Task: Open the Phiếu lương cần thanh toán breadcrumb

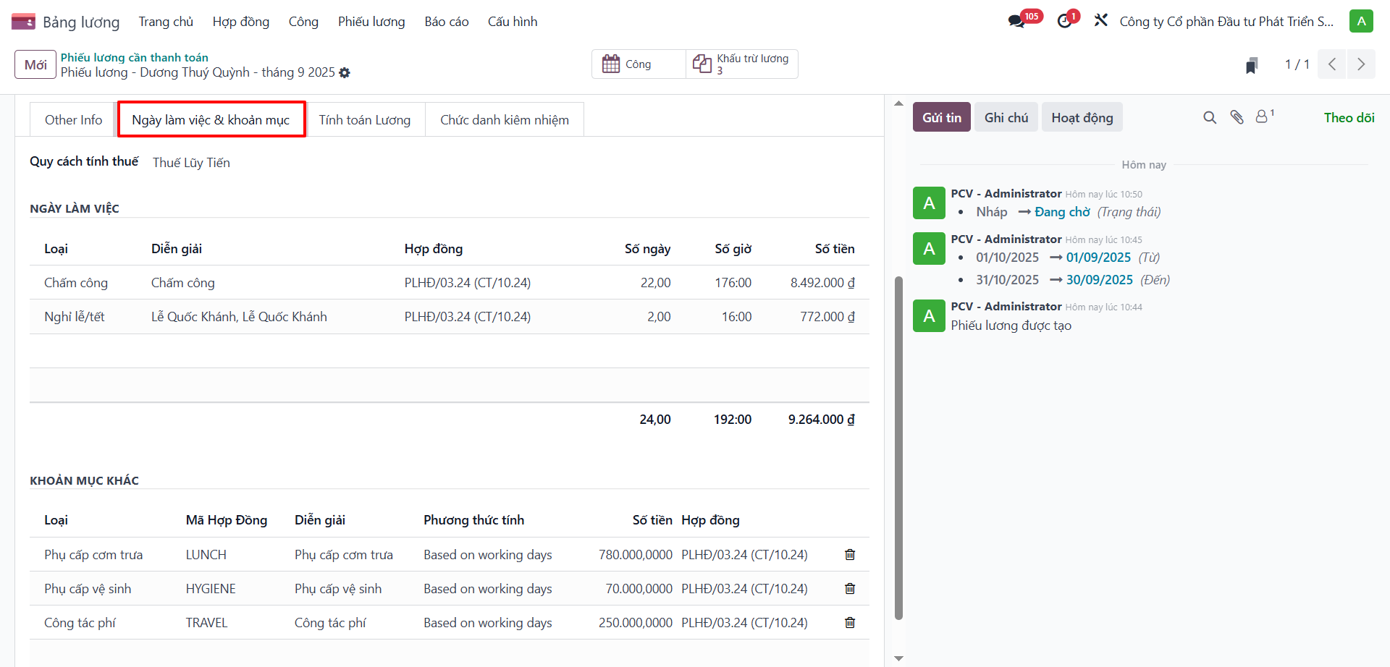Action: (135, 57)
